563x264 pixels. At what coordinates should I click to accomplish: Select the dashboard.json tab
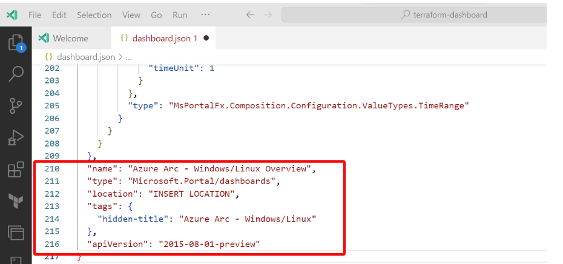tap(163, 38)
